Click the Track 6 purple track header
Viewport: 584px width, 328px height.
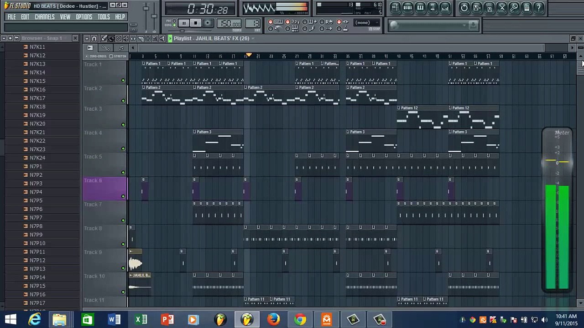click(104, 189)
